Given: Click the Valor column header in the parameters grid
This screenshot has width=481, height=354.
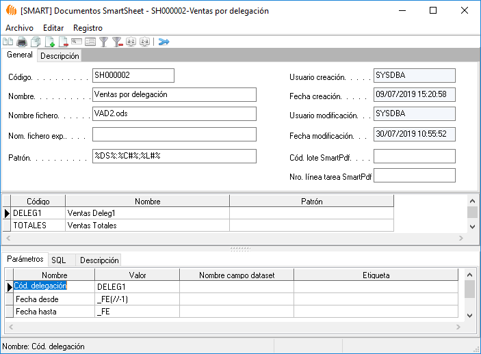Looking at the screenshot, I should pyautogui.click(x=137, y=275).
